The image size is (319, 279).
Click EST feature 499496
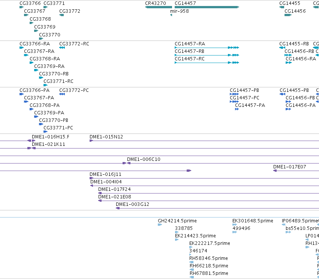coord(241,228)
